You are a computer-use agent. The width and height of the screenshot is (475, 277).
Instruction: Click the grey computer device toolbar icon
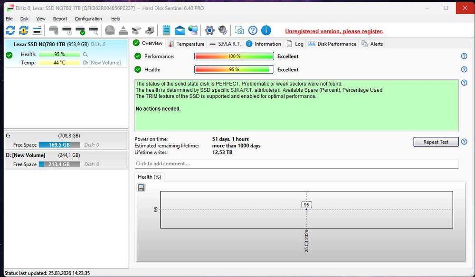point(150,30)
